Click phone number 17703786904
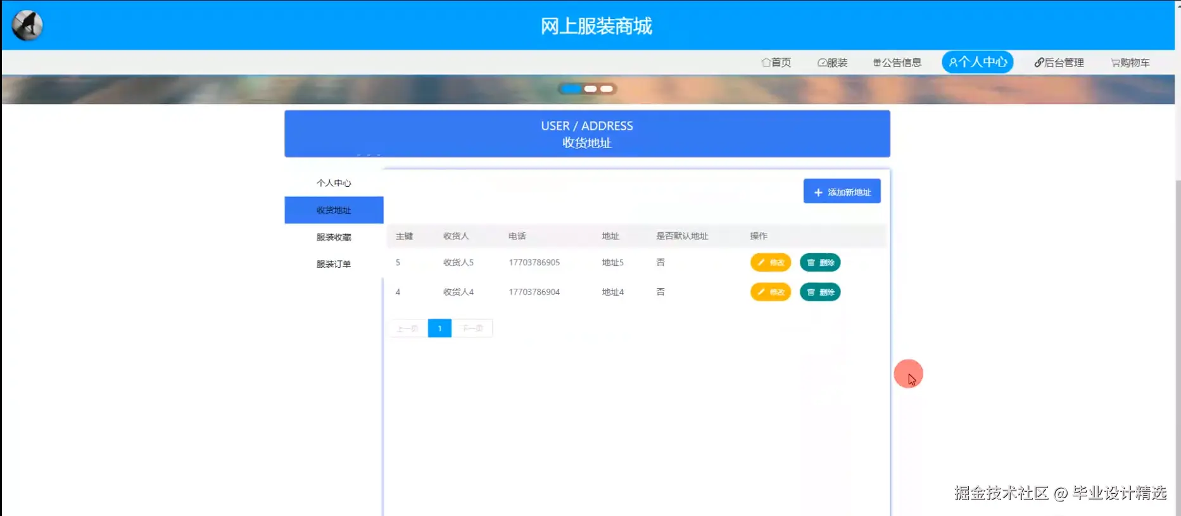 tap(534, 292)
